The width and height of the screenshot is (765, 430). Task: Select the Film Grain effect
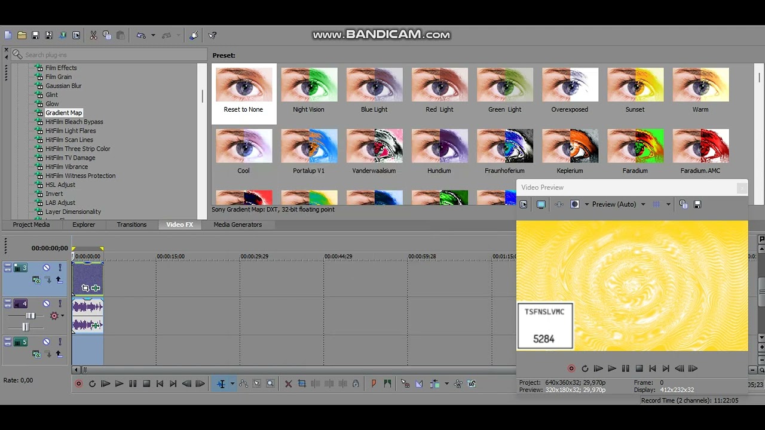tap(59, 77)
